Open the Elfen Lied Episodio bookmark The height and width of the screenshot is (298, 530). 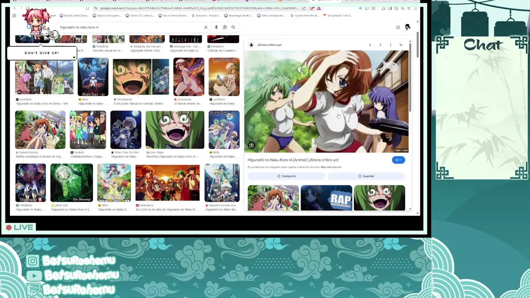tap(271, 16)
